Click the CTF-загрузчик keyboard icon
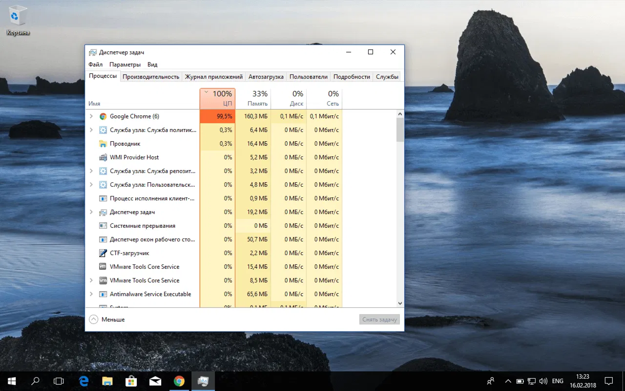This screenshot has height=391, width=625. pos(103,253)
